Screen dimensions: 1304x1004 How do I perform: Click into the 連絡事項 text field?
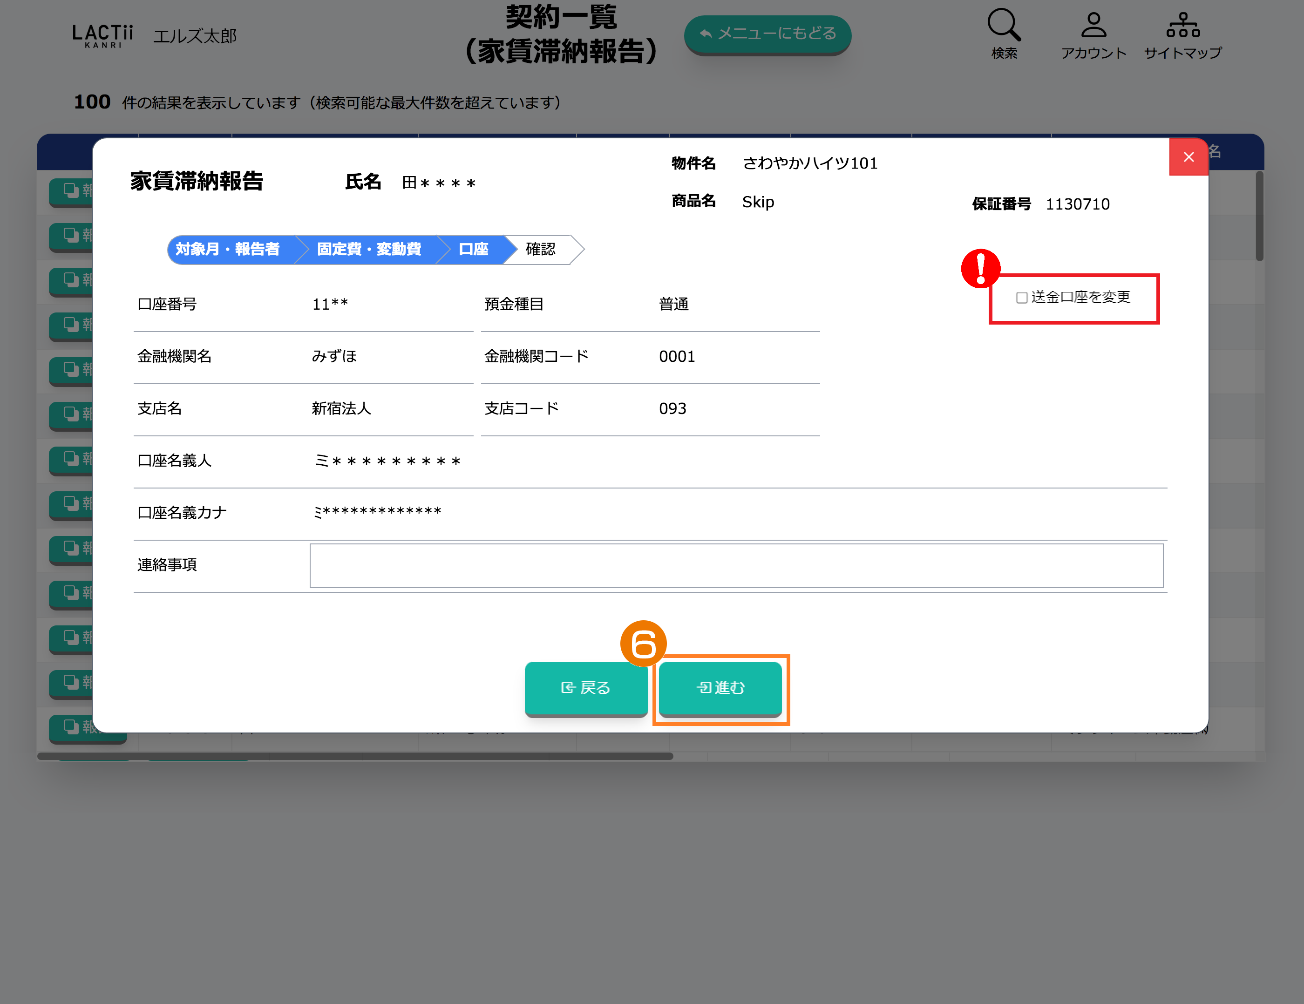point(735,565)
